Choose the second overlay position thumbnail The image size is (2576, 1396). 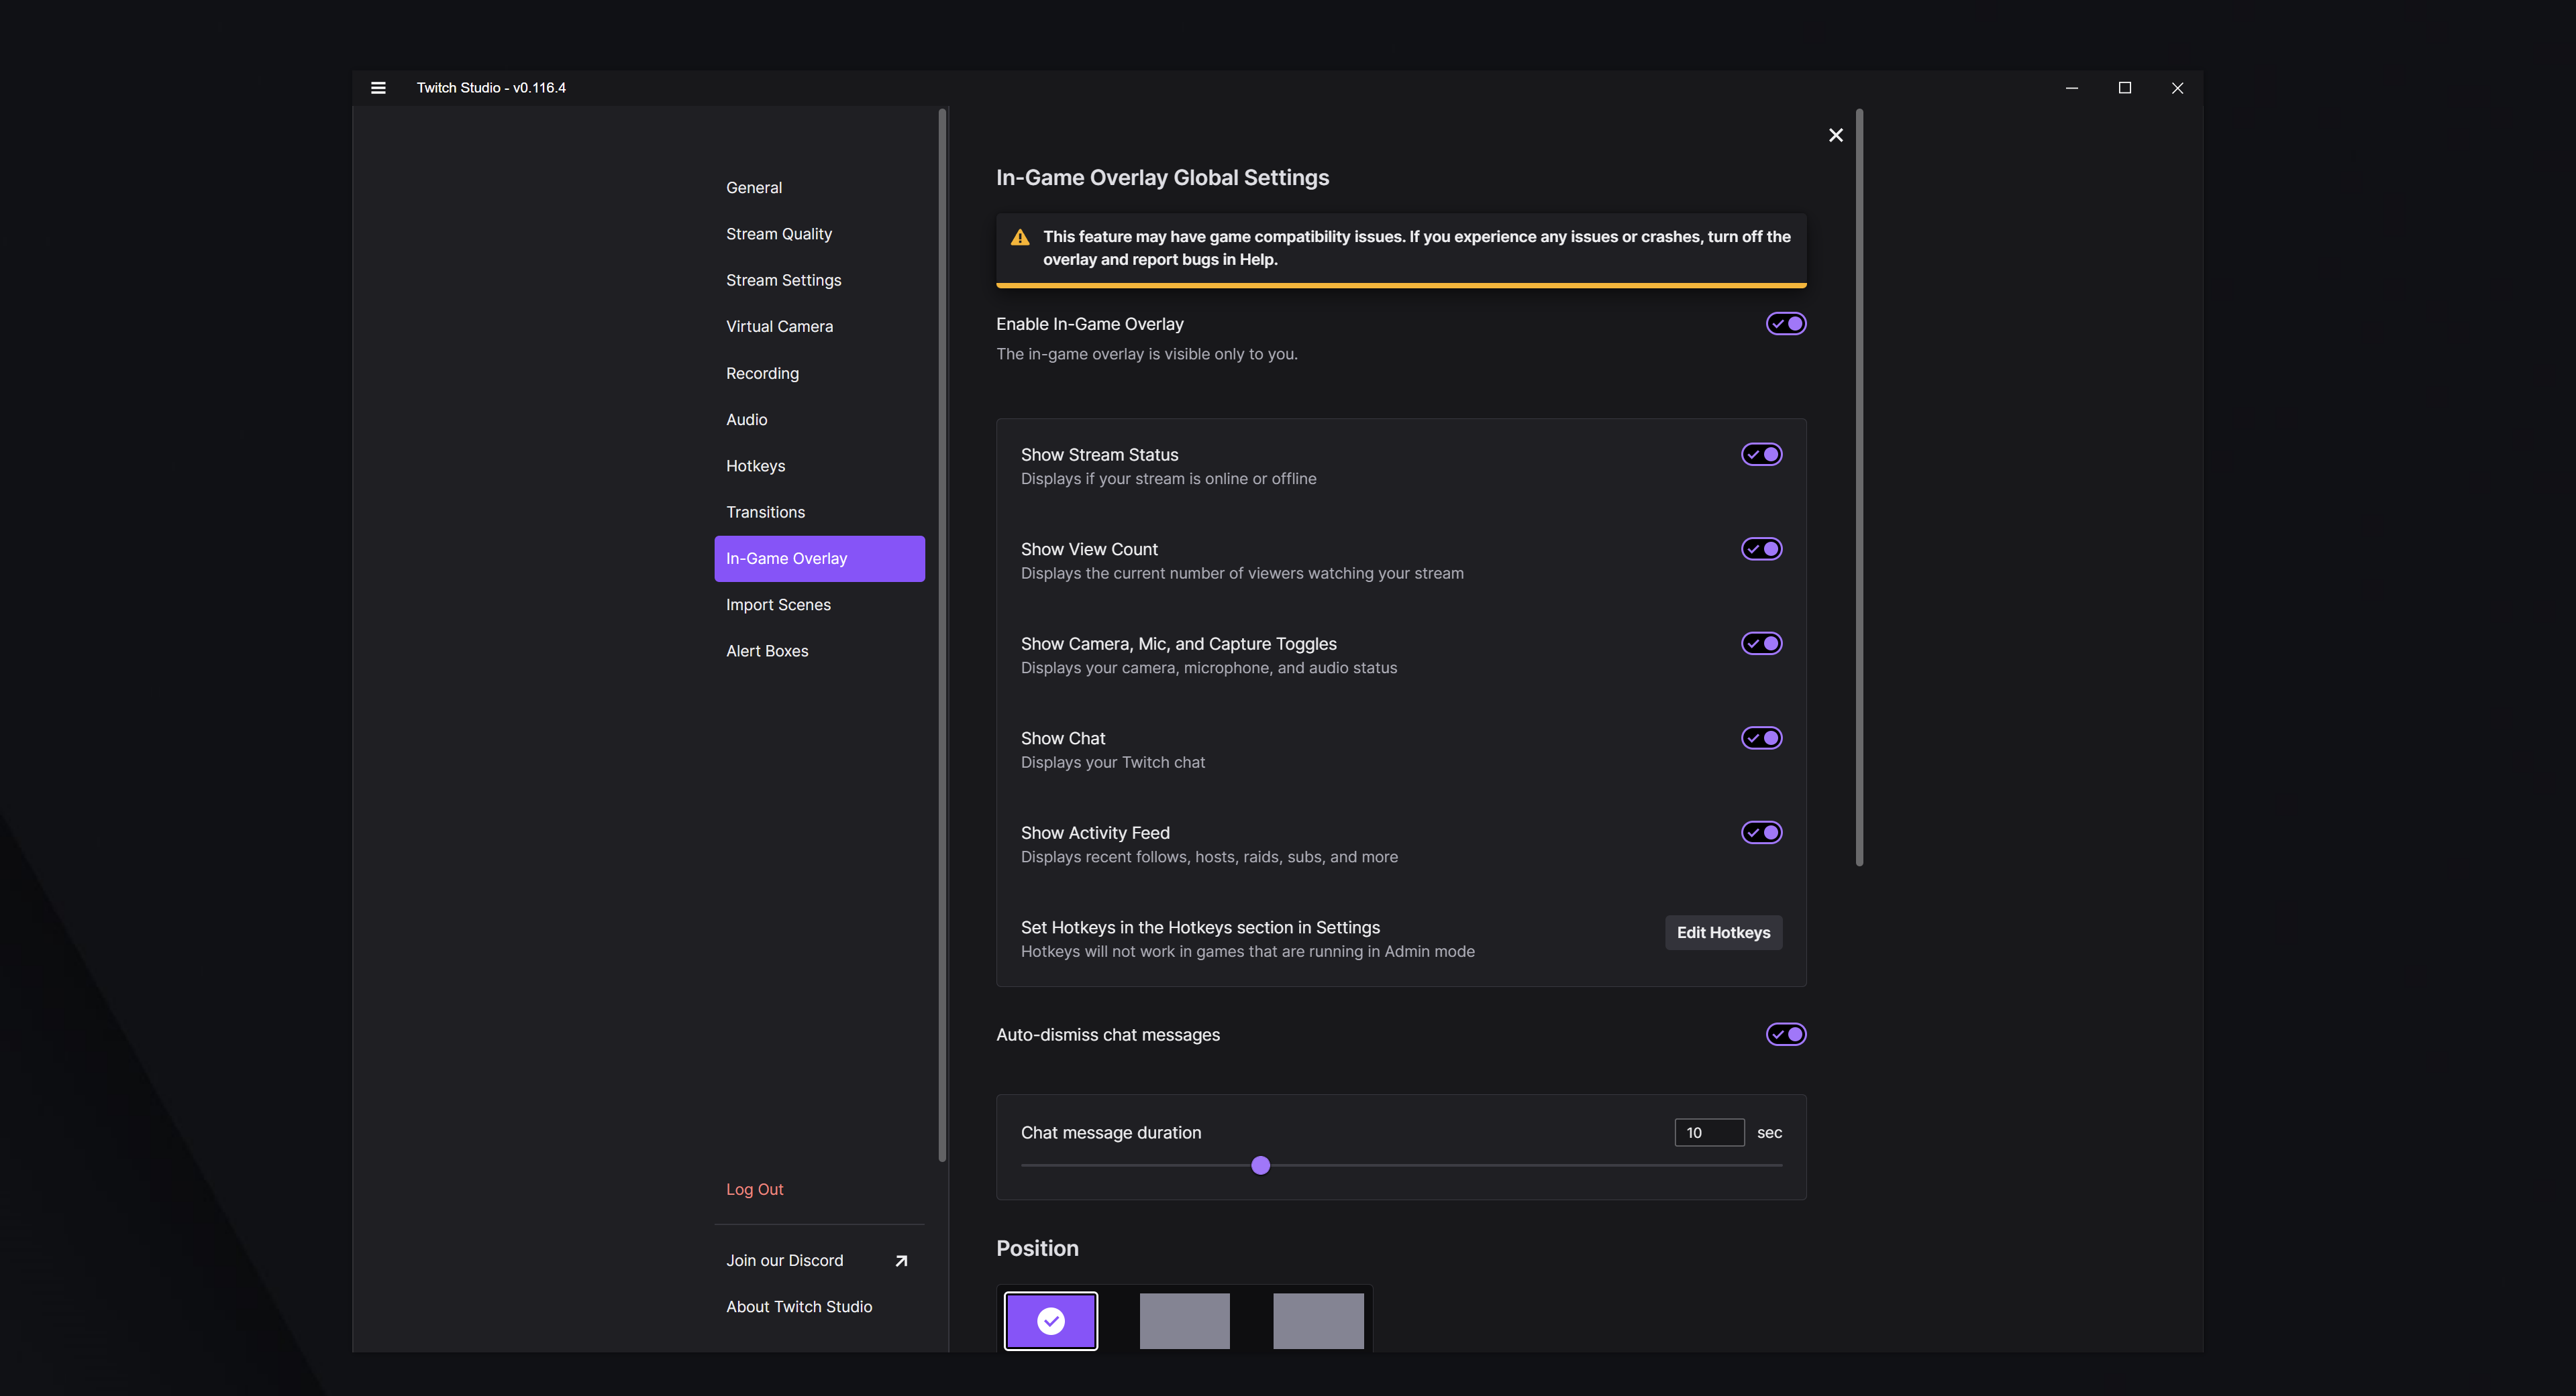[1184, 1321]
